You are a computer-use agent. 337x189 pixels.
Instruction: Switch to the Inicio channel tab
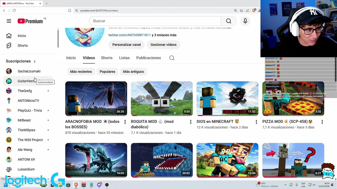pos(71,58)
